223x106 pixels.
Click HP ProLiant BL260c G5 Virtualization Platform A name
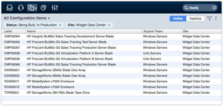tap(70, 53)
